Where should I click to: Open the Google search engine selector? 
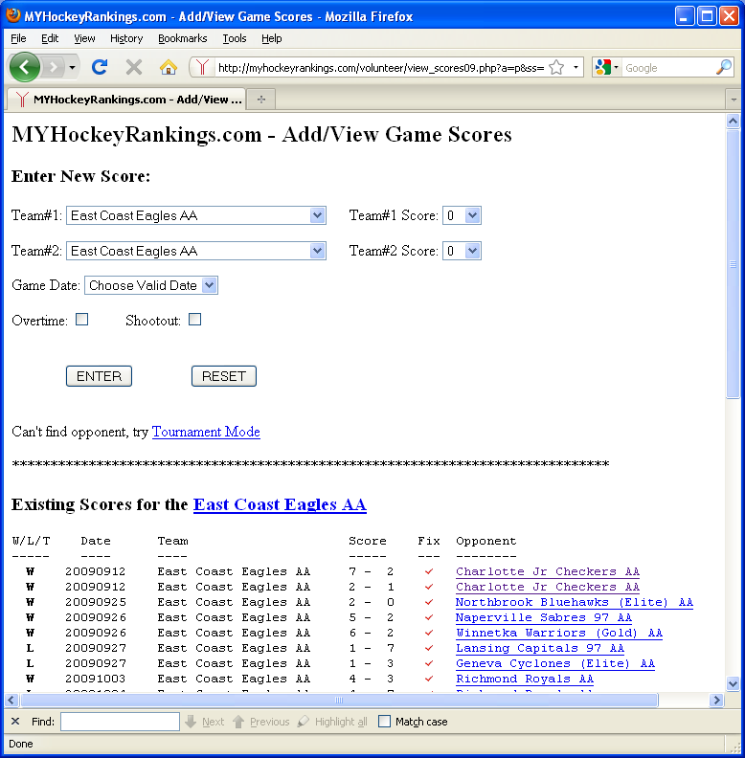607,67
